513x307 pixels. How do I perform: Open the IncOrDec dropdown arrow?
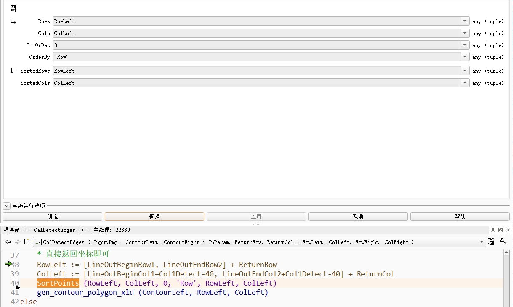[x=465, y=45]
